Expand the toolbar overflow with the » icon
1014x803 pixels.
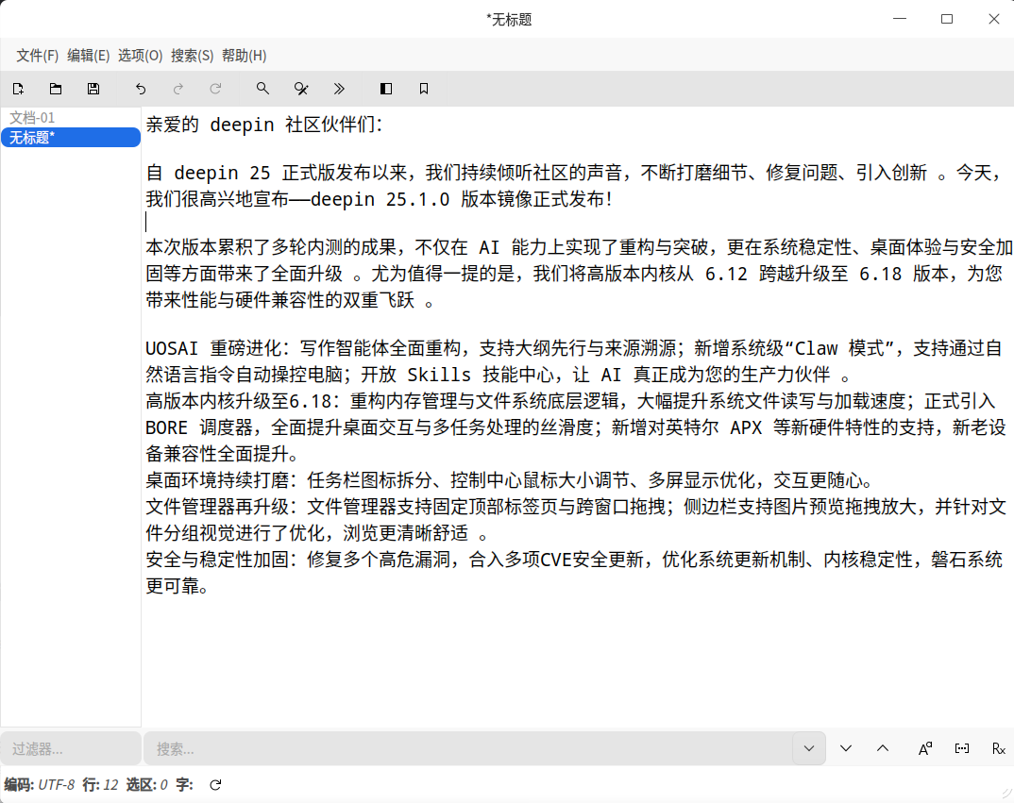(x=339, y=89)
